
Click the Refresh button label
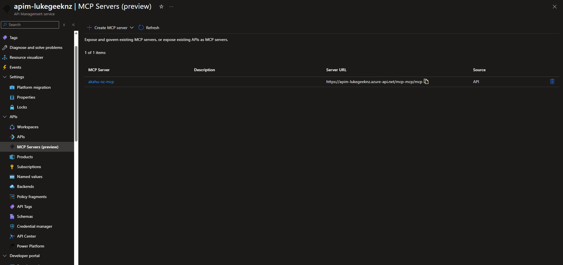(x=152, y=28)
